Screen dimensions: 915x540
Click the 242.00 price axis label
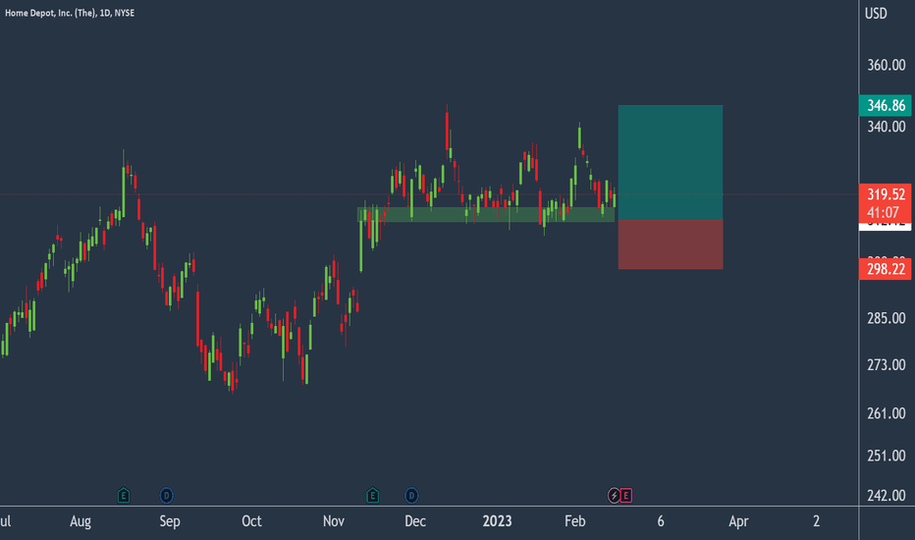pos(887,496)
